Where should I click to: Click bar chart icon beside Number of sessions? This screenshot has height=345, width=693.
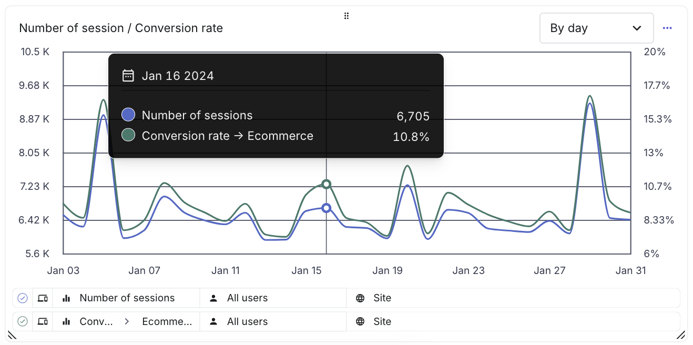coord(66,298)
